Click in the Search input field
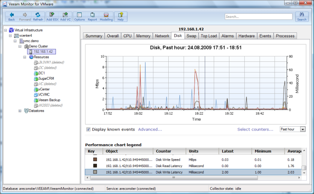The image size is (314, 194). [258, 17]
